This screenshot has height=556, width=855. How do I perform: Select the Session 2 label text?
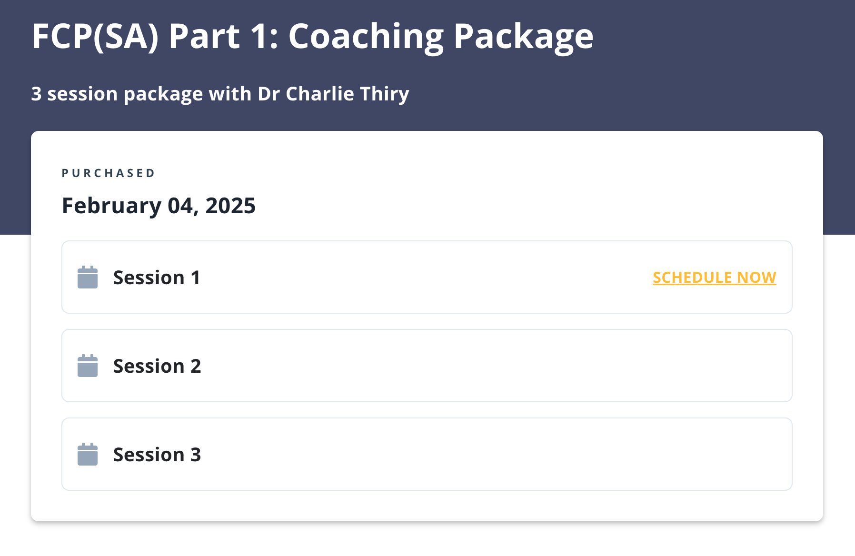[157, 366]
